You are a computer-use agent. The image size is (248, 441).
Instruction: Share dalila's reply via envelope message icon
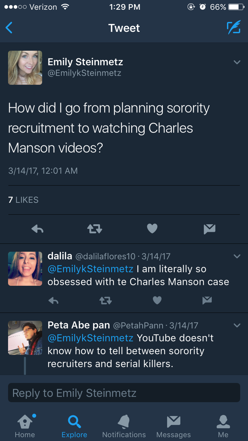(x=207, y=300)
